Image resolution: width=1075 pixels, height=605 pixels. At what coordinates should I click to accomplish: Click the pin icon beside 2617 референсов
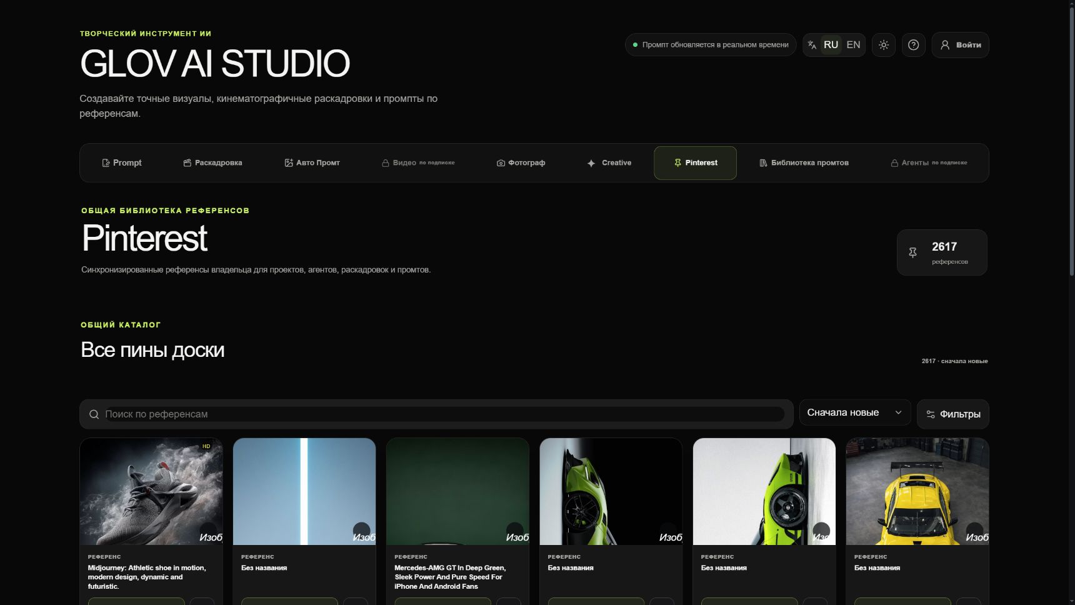pos(912,252)
